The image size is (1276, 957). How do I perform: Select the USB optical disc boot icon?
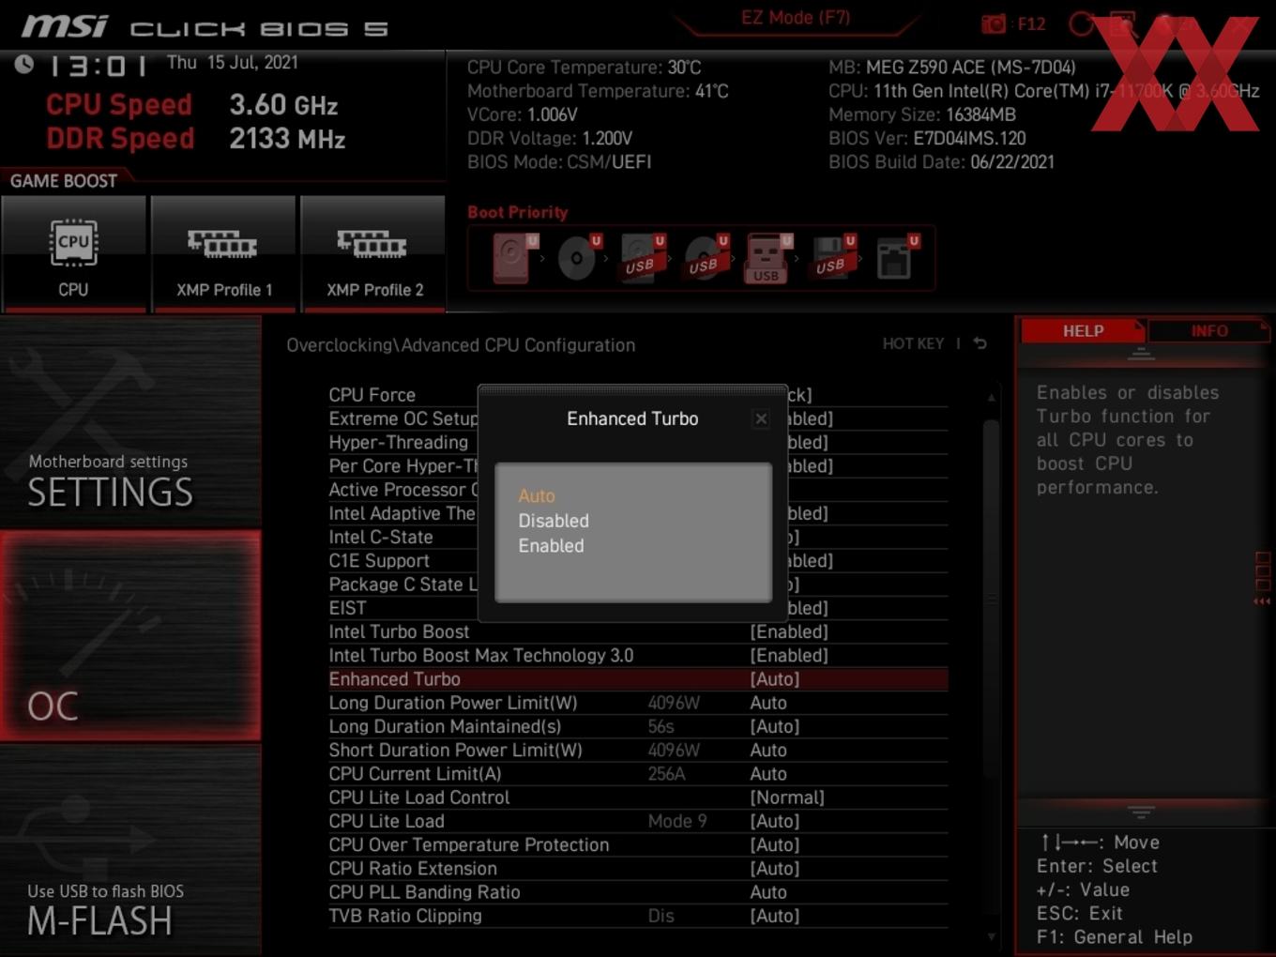coord(706,258)
